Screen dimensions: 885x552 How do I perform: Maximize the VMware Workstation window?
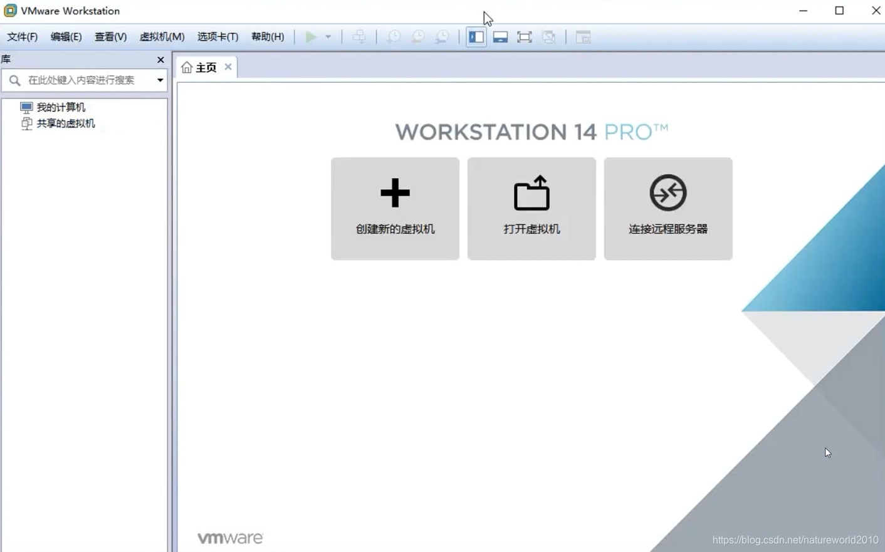pos(839,11)
